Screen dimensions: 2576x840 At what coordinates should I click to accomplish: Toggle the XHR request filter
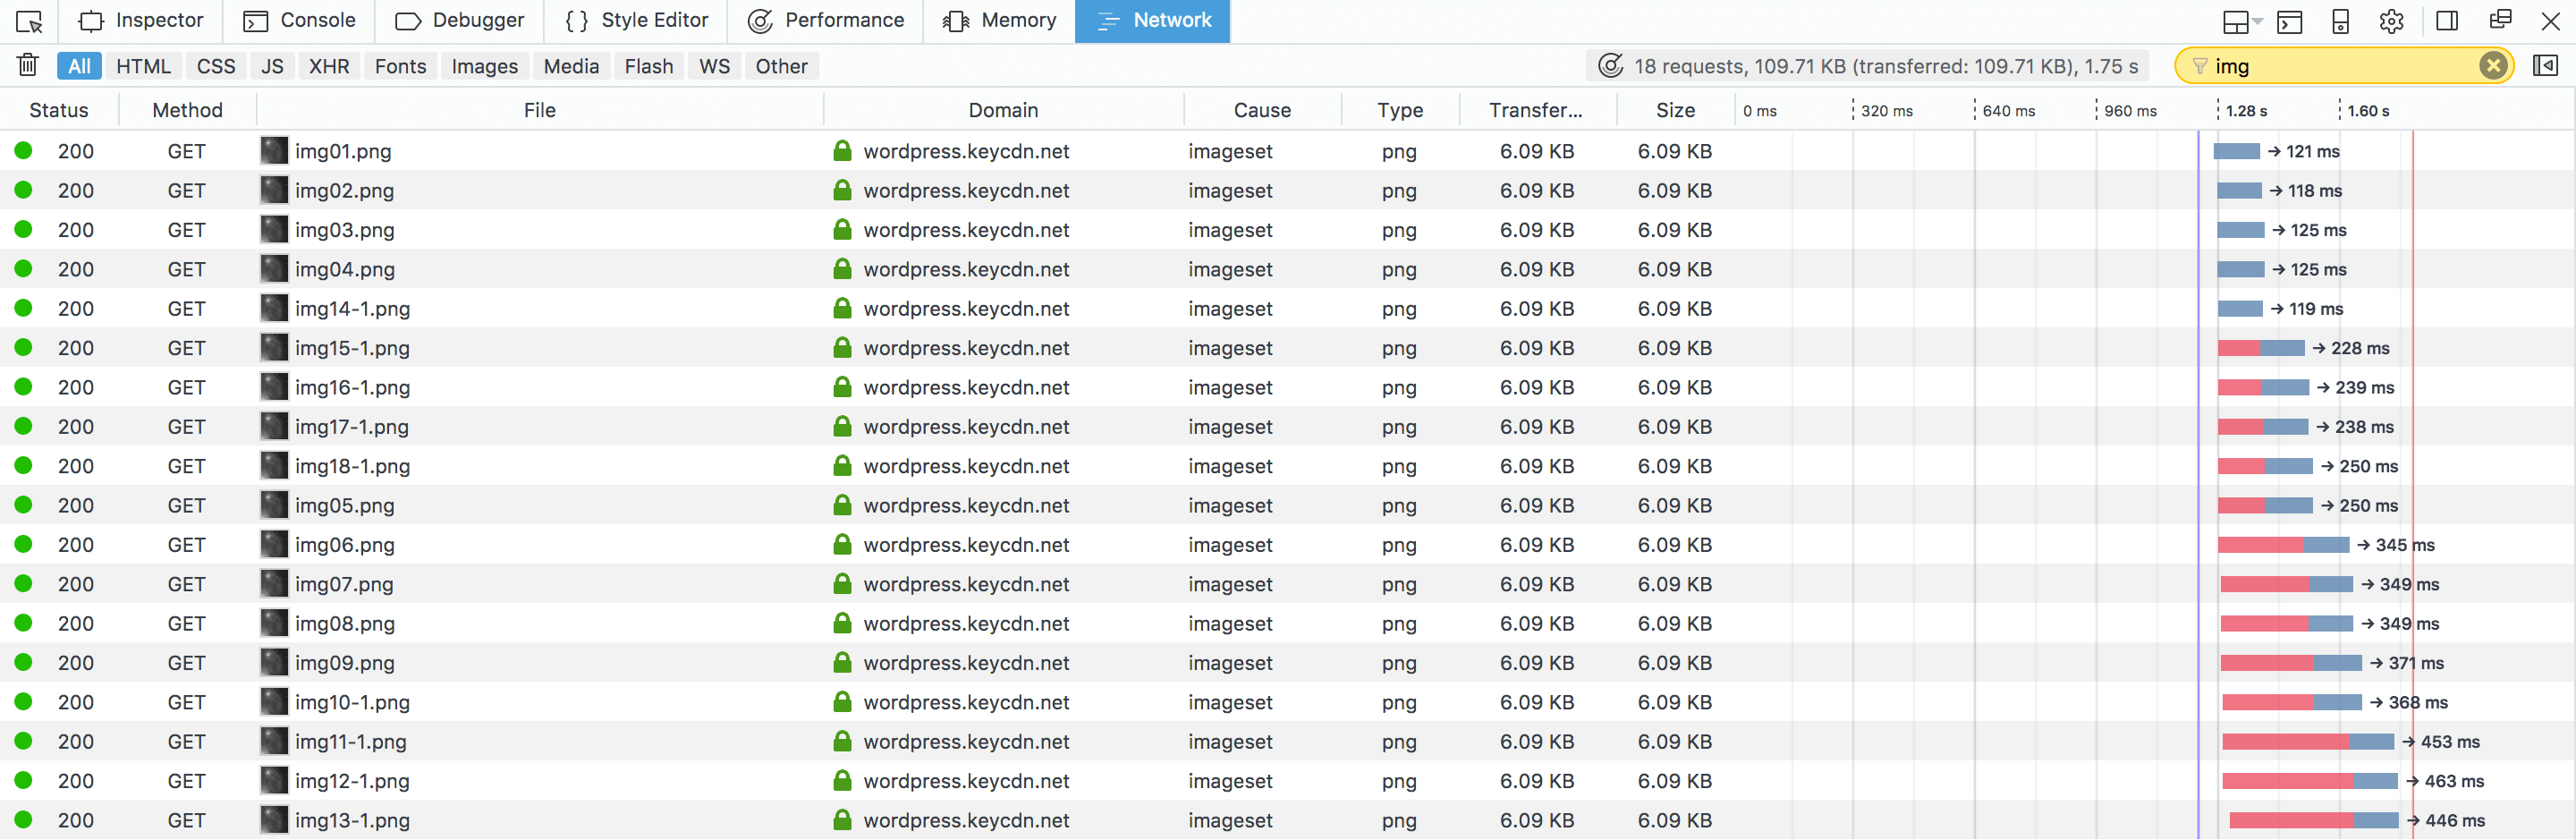pyautogui.click(x=328, y=66)
